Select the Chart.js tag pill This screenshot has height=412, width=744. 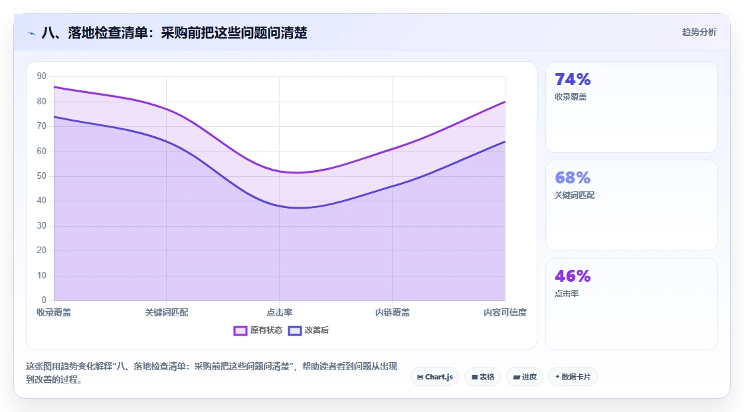point(434,377)
